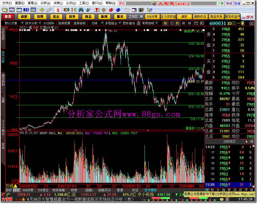Click the trade list scrollbar down arrow
The image size is (258, 204).
(253, 187)
